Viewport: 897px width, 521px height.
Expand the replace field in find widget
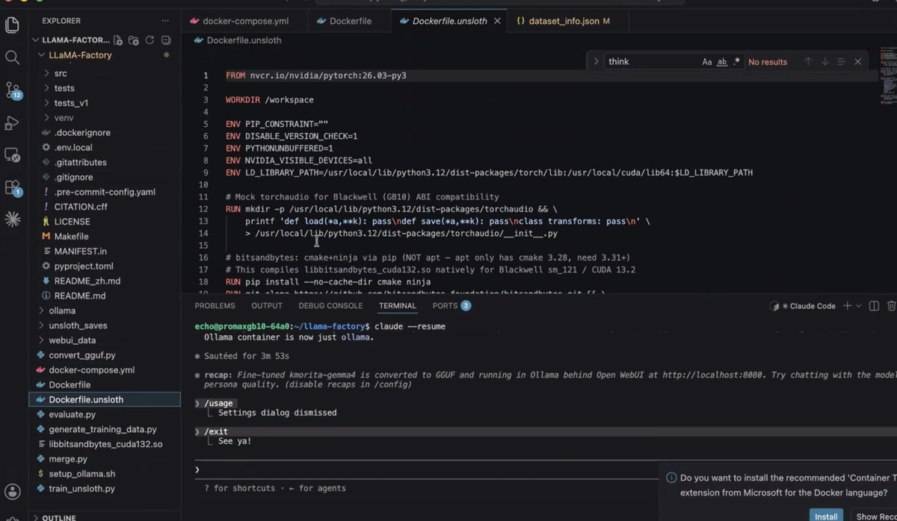click(596, 62)
